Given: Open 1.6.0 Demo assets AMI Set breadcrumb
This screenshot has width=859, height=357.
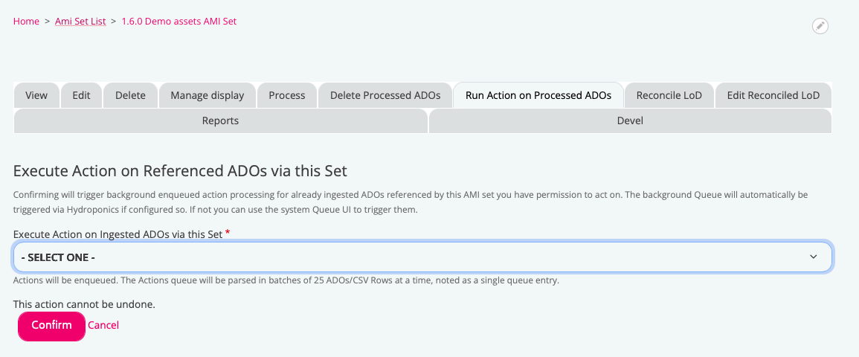Looking at the screenshot, I should coord(178,22).
